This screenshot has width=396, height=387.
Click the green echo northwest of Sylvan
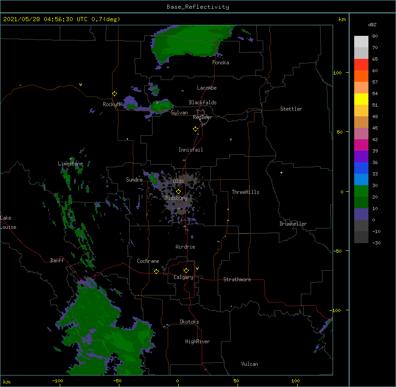tap(162, 105)
